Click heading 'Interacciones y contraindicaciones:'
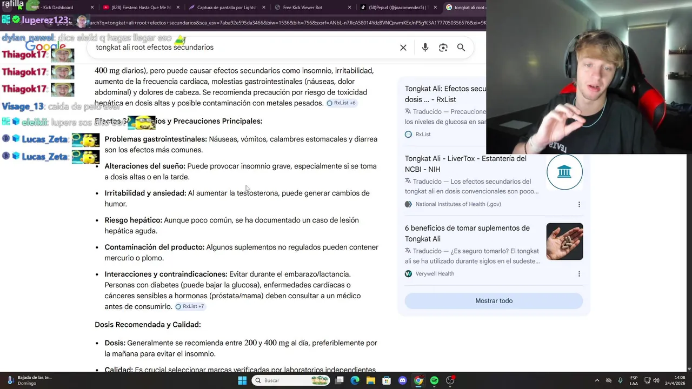The height and width of the screenshot is (389, 692). [x=166, y=274]
